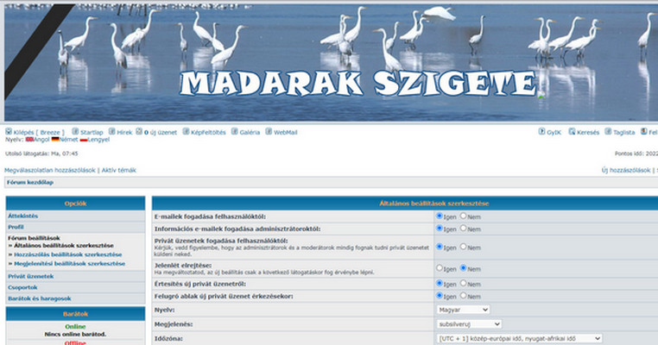Select Nem for értesítés új privát üzenetről
This screenshot has height=345, width=658.
[464, 284]
